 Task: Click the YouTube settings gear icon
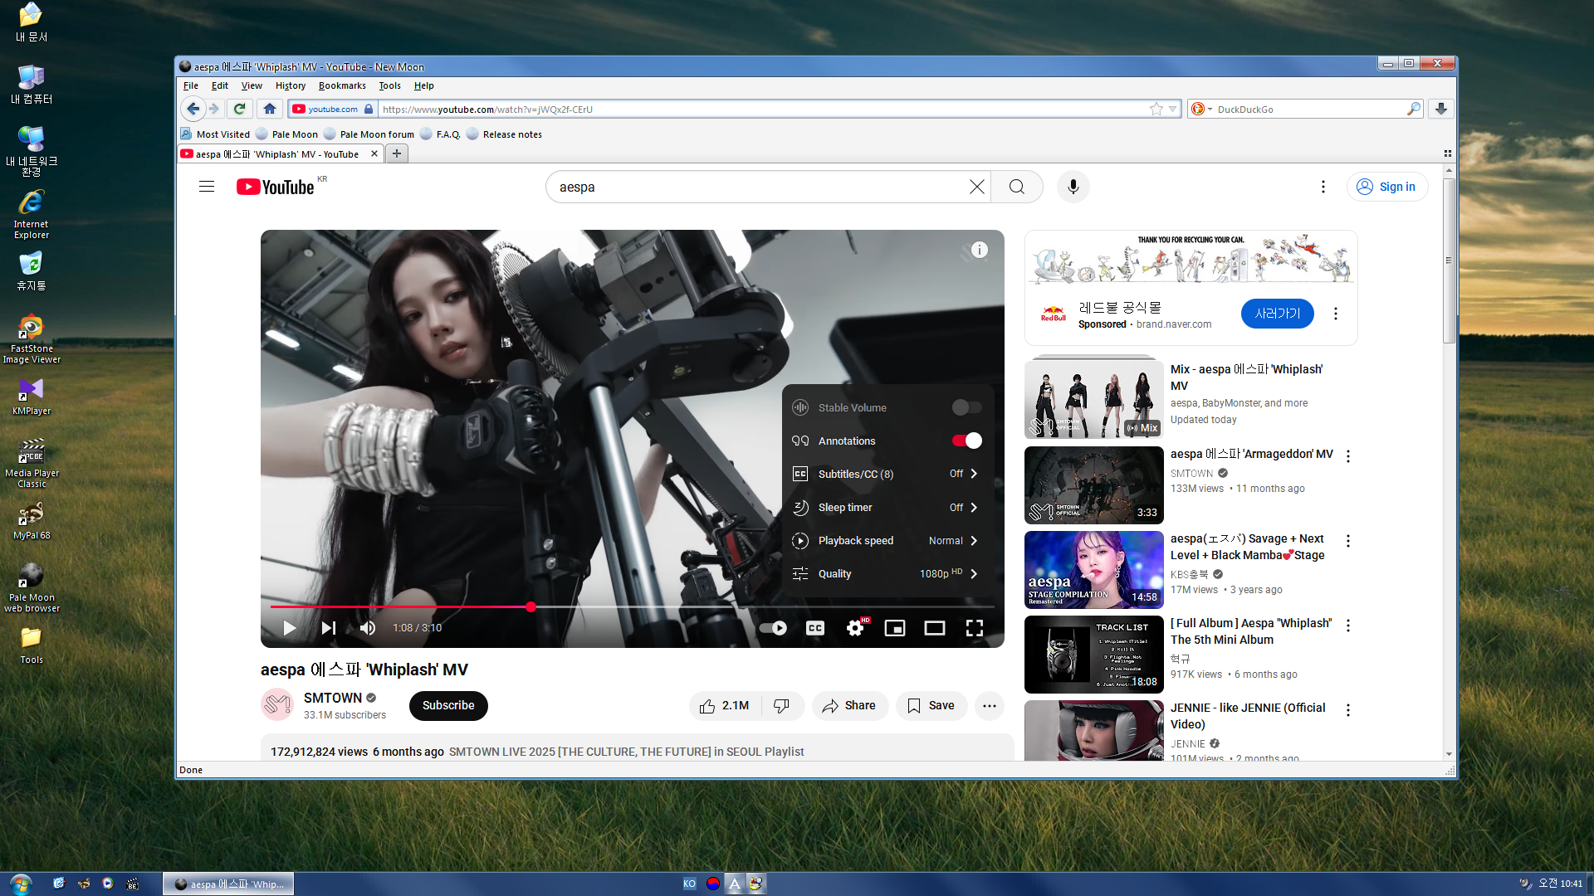pos(854,628)
